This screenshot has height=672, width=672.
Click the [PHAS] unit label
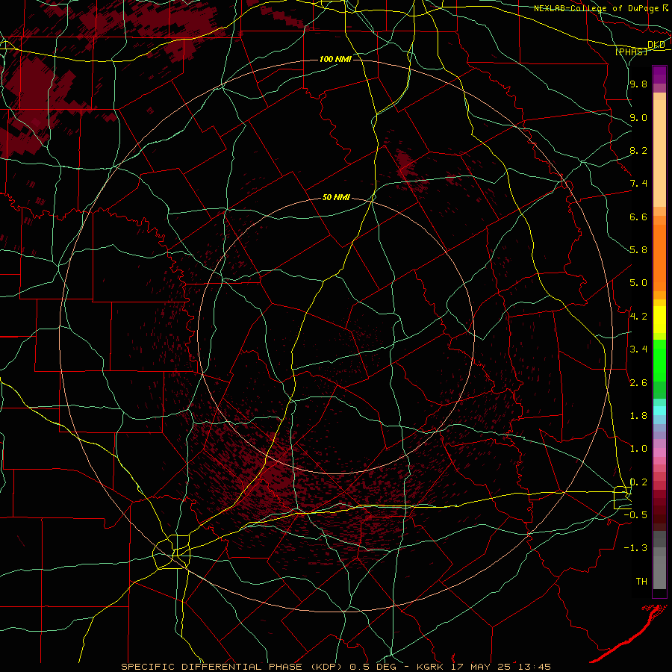click(631, 52)
